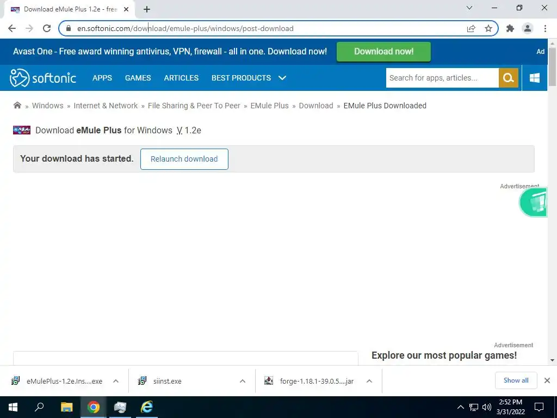Viewport: 557px width, 418px height.
Task: Open the GAMES menu
Action: click(x=138, y=78)
